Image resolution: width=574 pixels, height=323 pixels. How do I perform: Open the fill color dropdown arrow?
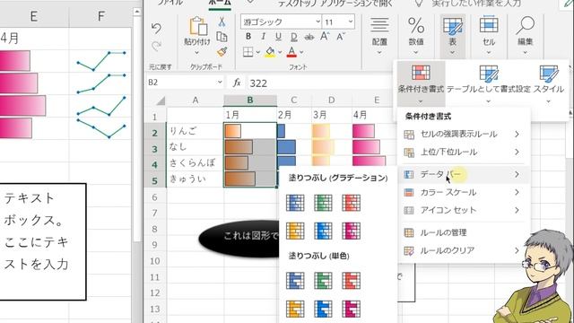280,52
